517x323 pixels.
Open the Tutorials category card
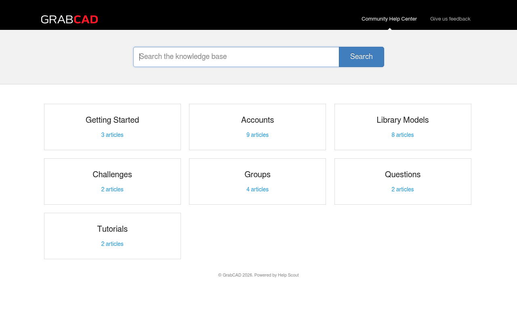[112, 236]
